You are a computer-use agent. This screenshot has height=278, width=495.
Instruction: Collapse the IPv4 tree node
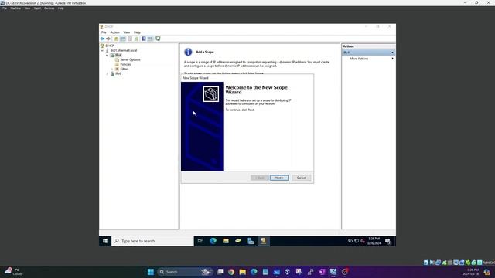click(x=107, y=55)
